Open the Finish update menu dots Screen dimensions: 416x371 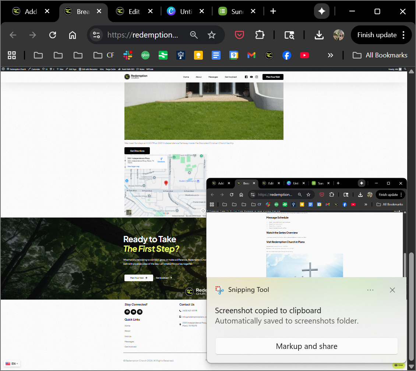tap(404, 35)
